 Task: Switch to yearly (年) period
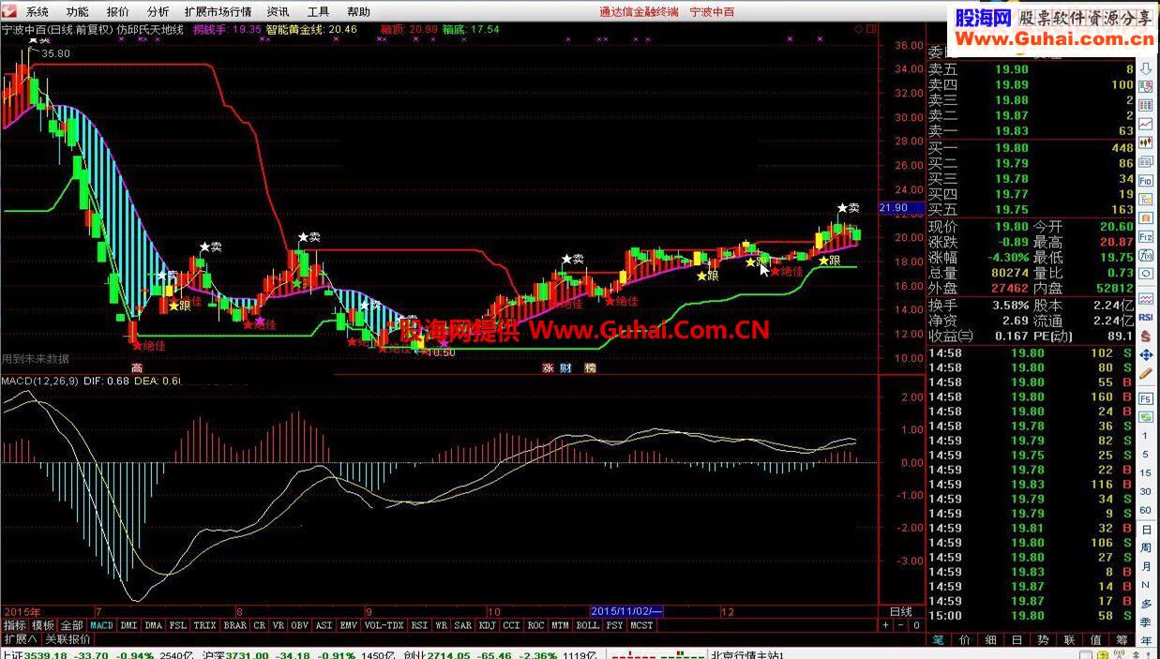point(1146,641)
